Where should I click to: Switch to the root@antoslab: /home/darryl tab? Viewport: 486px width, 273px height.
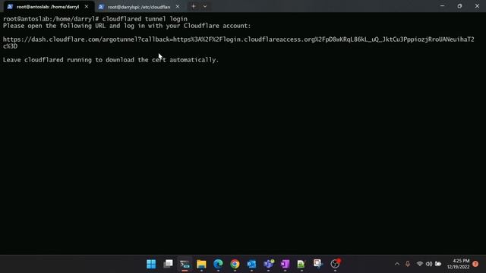click(48, 7)
